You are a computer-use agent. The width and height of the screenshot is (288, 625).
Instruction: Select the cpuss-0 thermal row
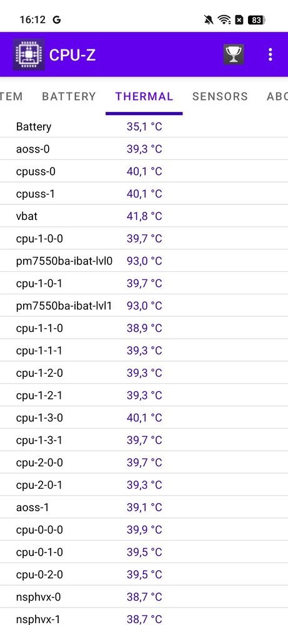[x=144, y=171]
